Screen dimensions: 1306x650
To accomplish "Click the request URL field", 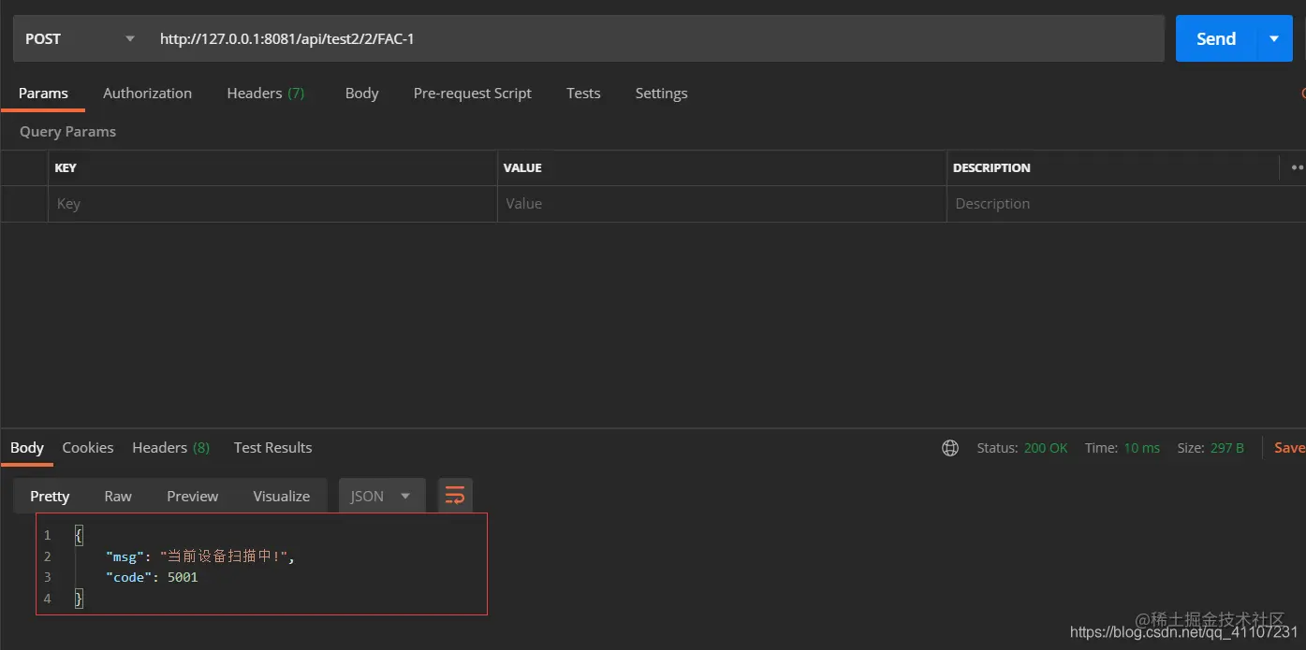I will (x=655, y=38).
